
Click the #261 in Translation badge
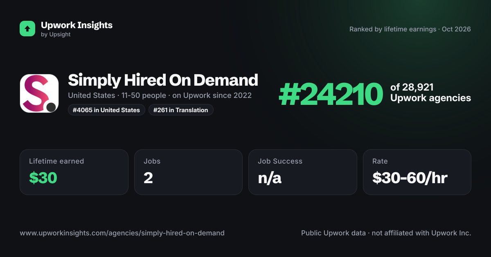pos(181,110)
